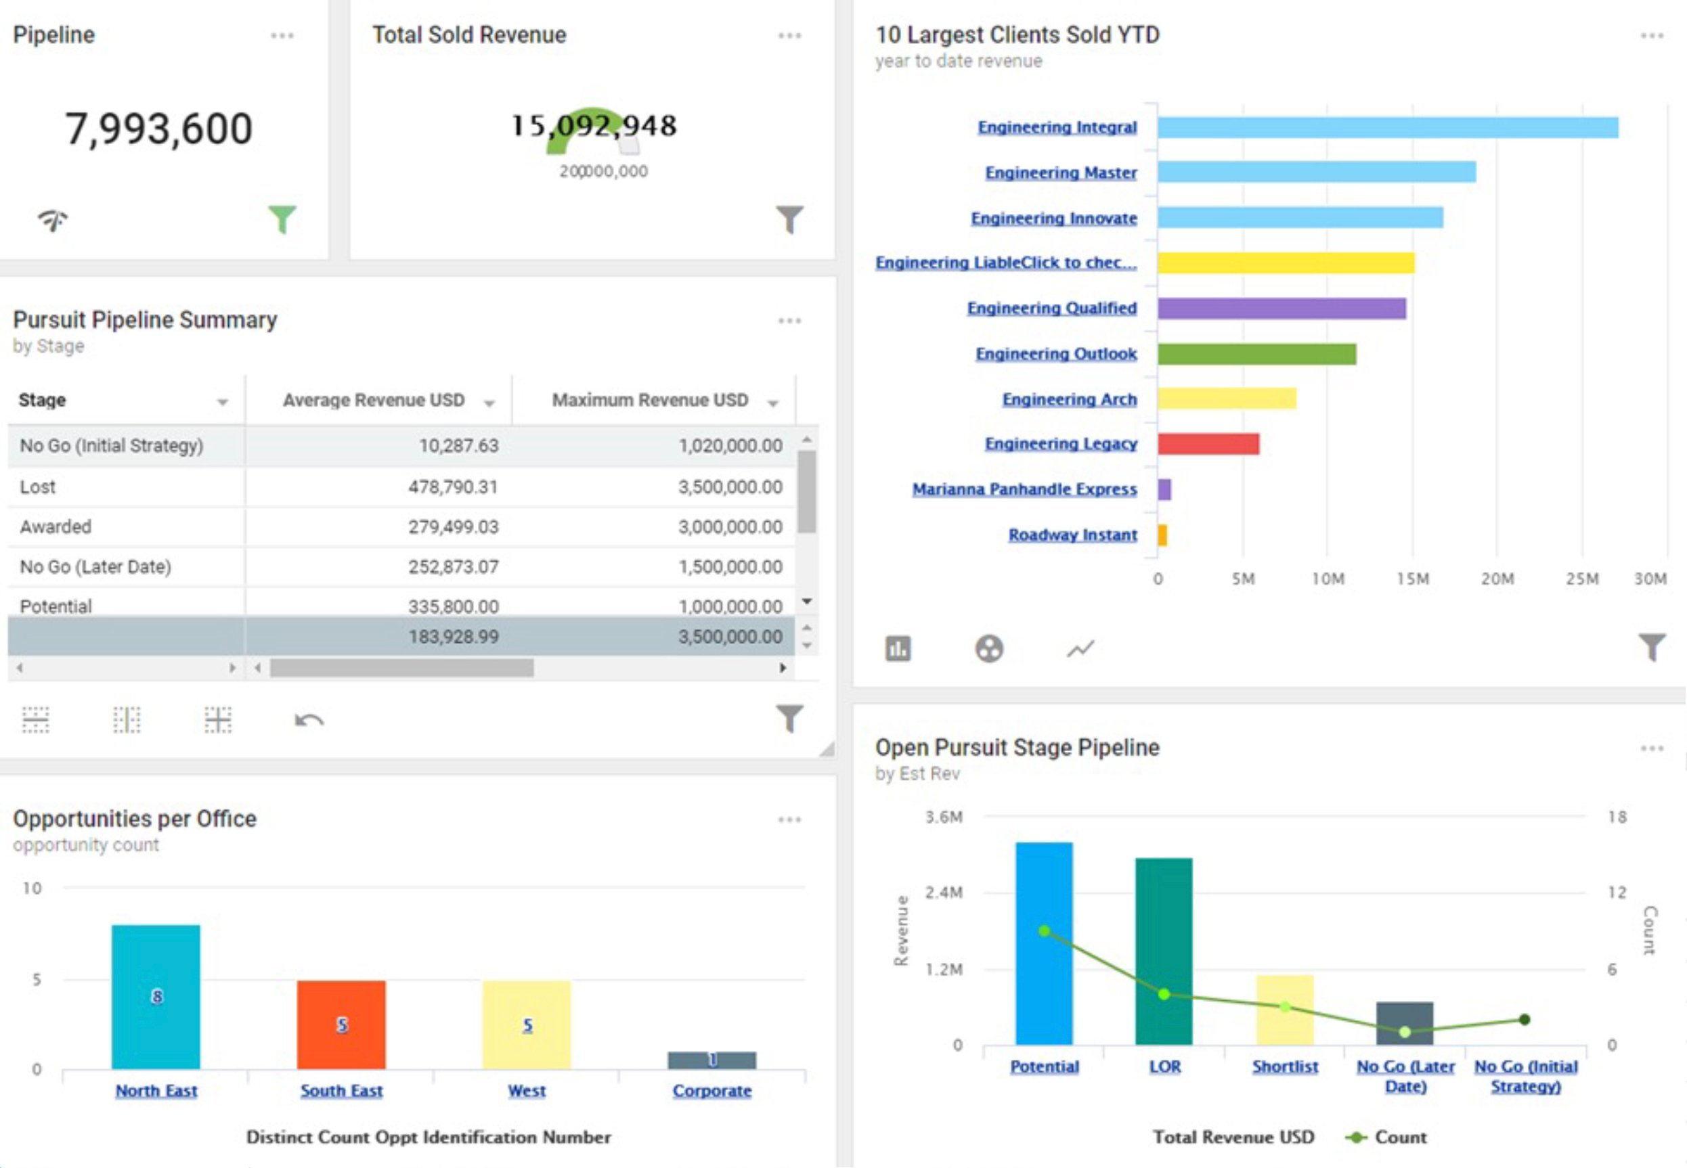This screenshot has width=1687, height=1168.
Task: Select the row grouping icon under pipeline table
Action: [36, 720]
